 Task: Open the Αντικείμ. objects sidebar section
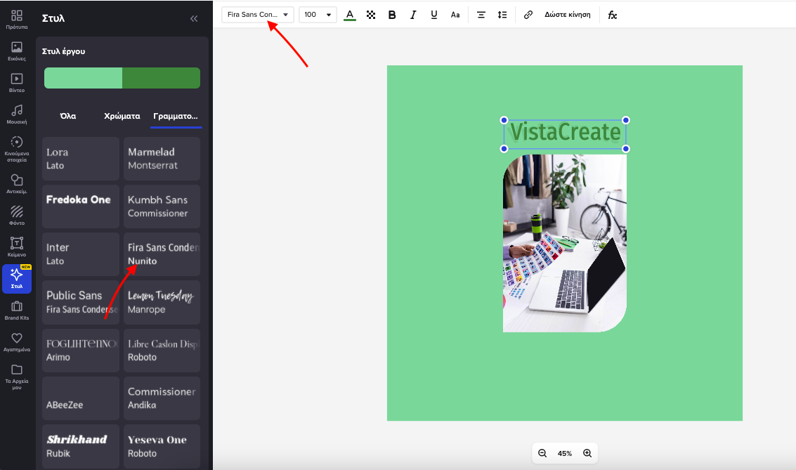[17, 184]
